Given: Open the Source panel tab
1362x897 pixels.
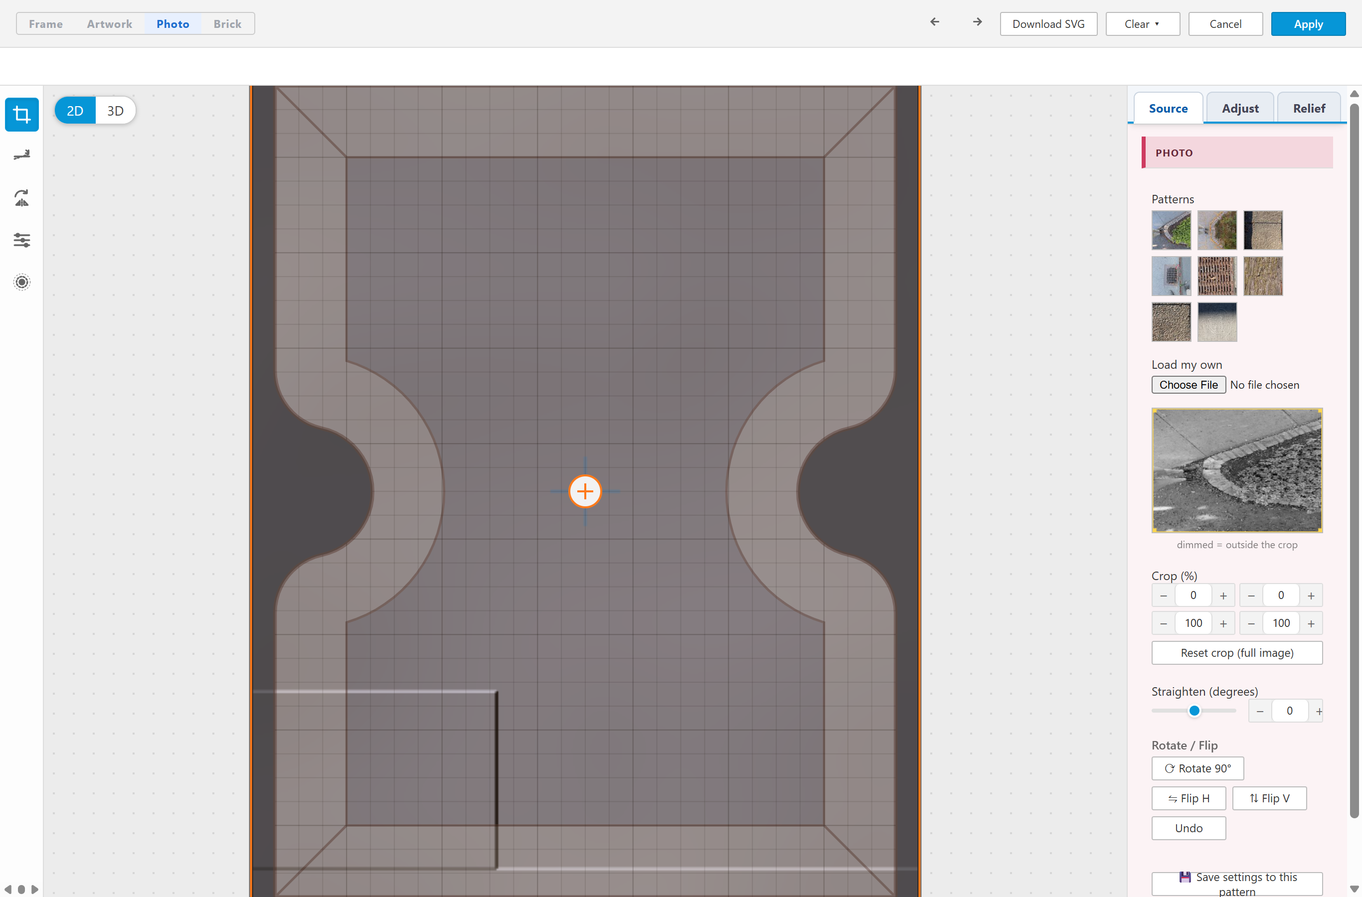Looking at the screenshot, I should pyautogui.click(x=1168, y=108).
